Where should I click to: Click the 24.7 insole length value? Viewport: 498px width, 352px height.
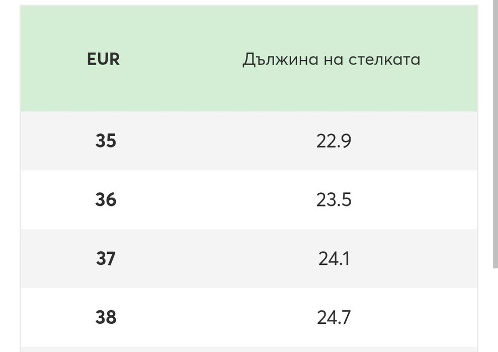coord(334,318)
